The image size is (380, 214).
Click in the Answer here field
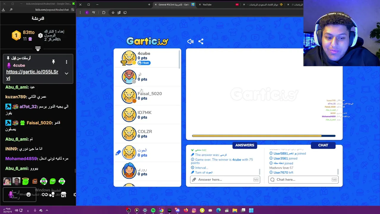coord(225,180)
